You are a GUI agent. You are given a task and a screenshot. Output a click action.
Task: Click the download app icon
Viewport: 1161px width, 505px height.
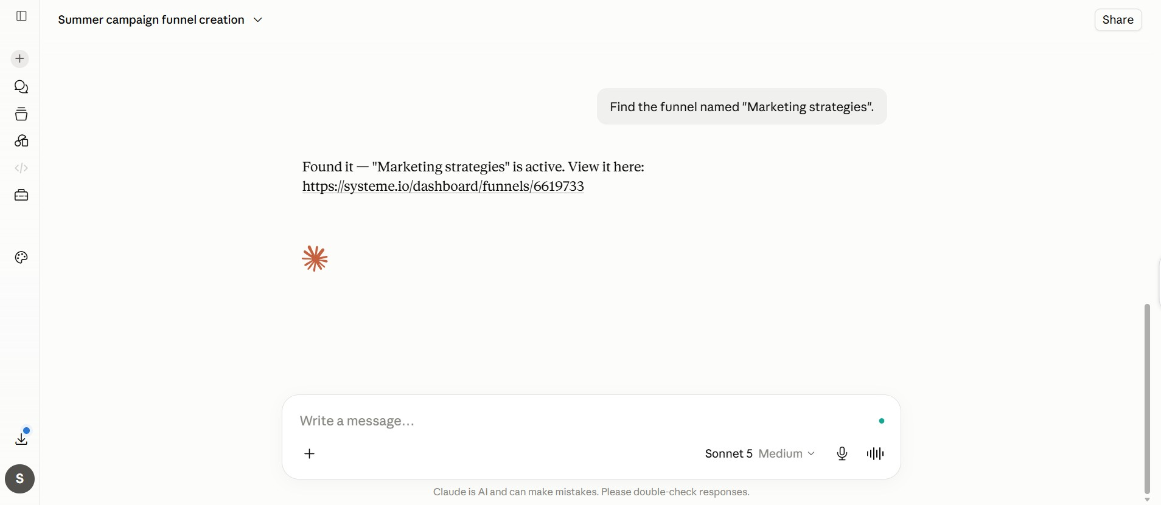point(21,439)
